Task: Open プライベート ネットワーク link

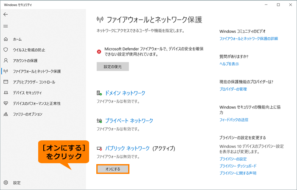Action: 129,120
